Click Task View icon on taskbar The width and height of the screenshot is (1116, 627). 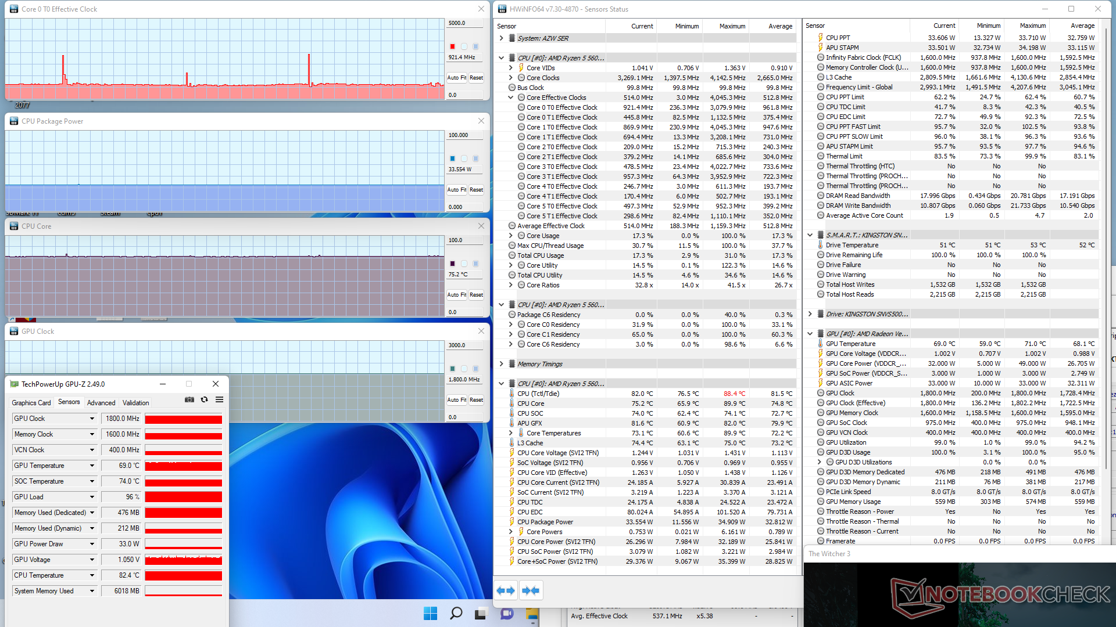[481, 614]
